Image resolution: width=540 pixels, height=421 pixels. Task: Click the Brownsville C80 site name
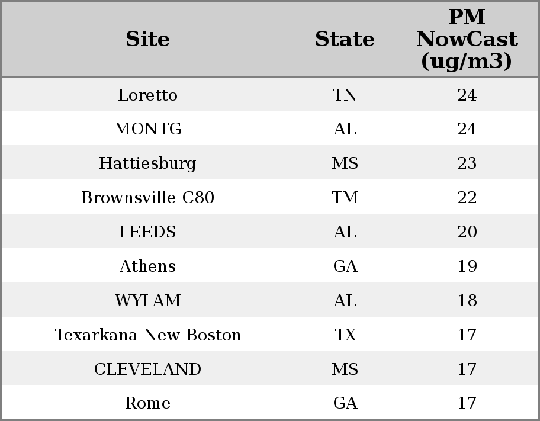coord(147,197)
